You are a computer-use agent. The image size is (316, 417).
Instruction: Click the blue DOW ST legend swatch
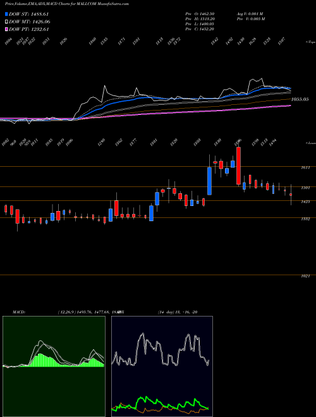[x=6, y=14]
